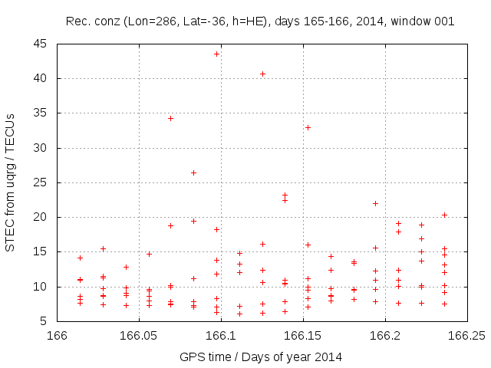Click the rightmost red point near 20 TECUs
Screen dimensions: 491x368
pos(444,215)
